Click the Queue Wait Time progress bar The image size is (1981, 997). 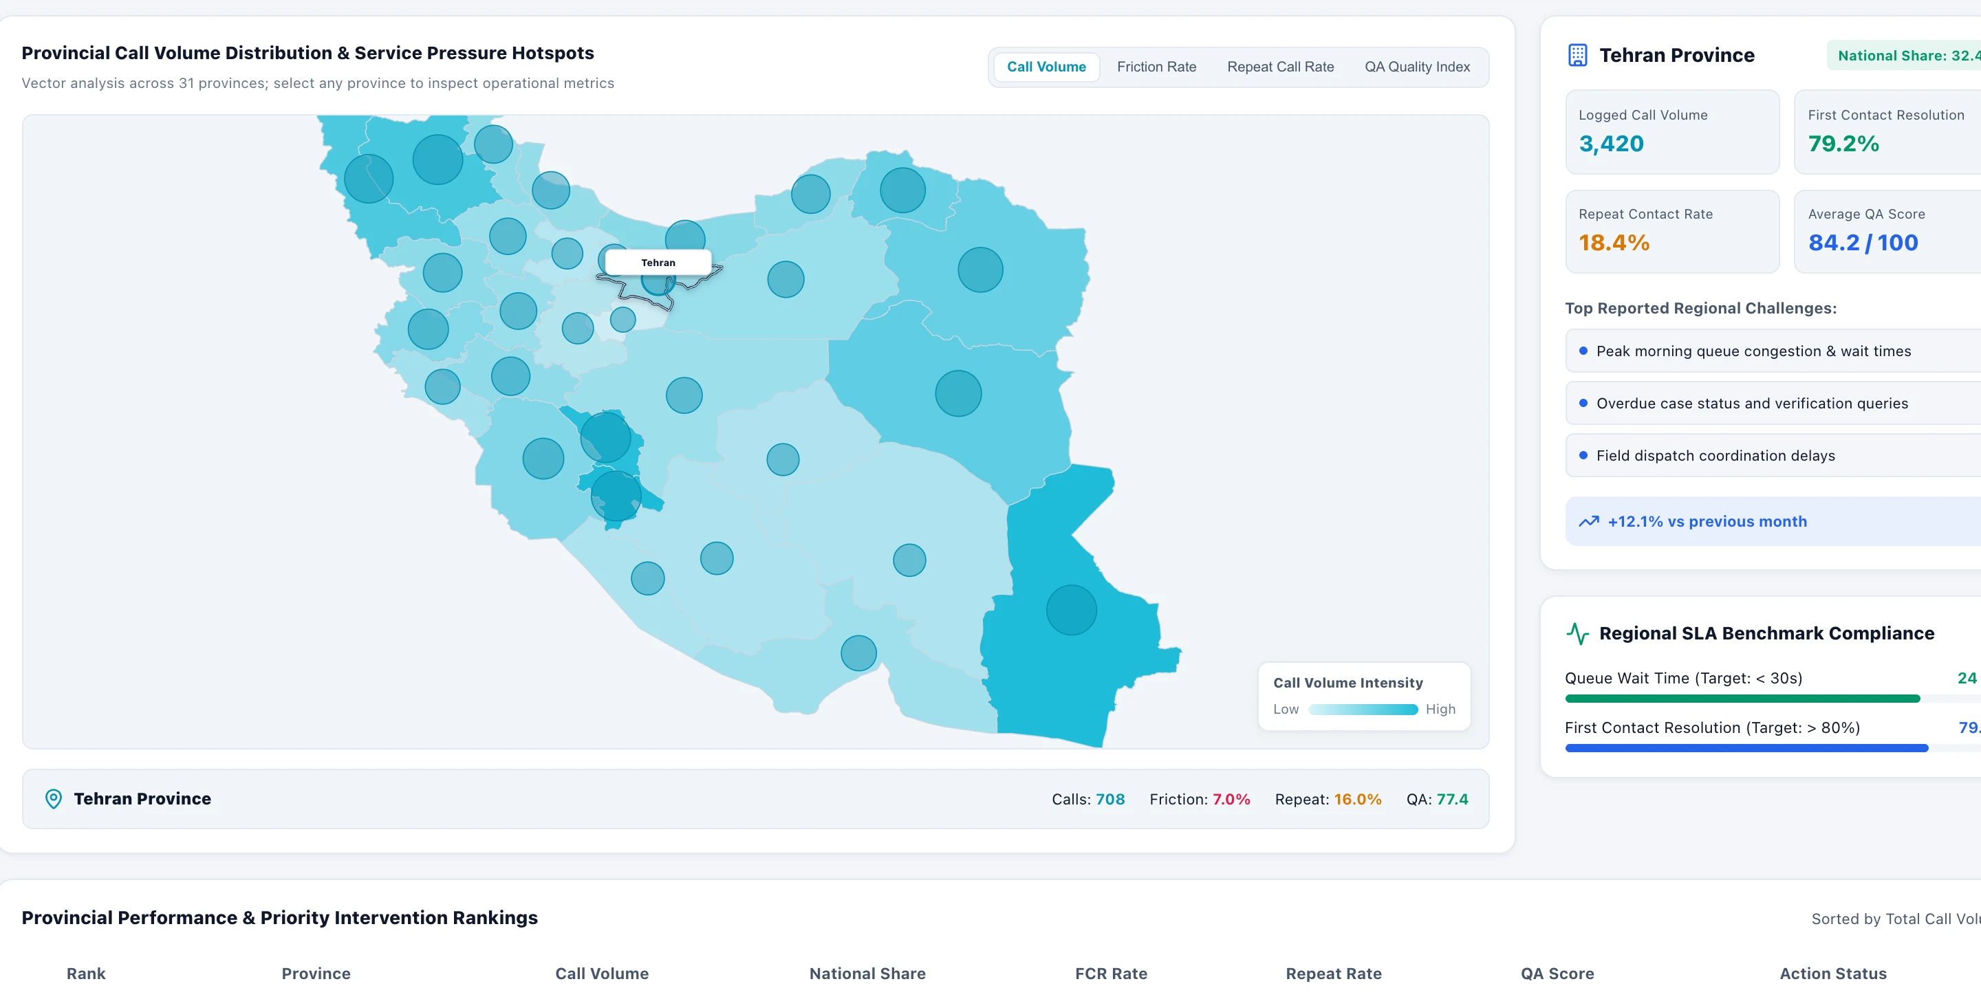[x=1773, y=698]
